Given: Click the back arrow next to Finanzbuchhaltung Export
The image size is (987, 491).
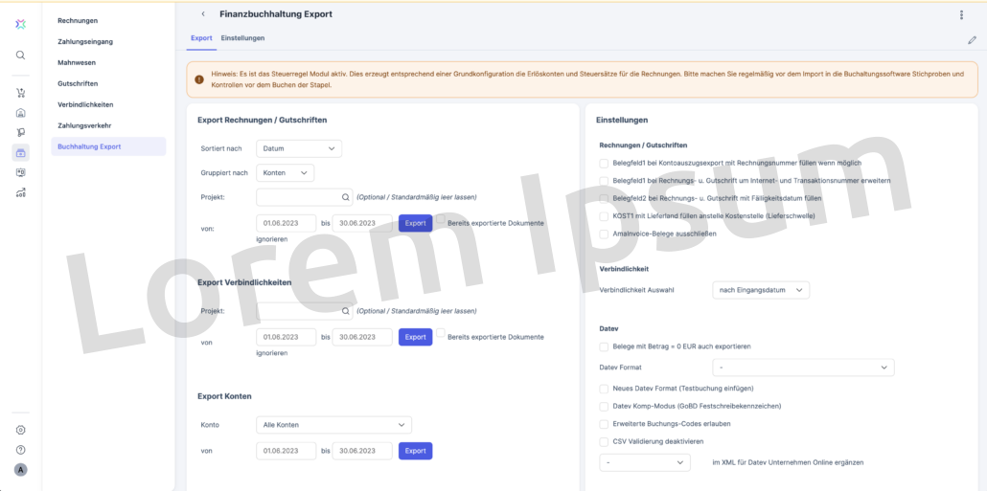Looking at the screenshot, I should click(x=203, y=14).
